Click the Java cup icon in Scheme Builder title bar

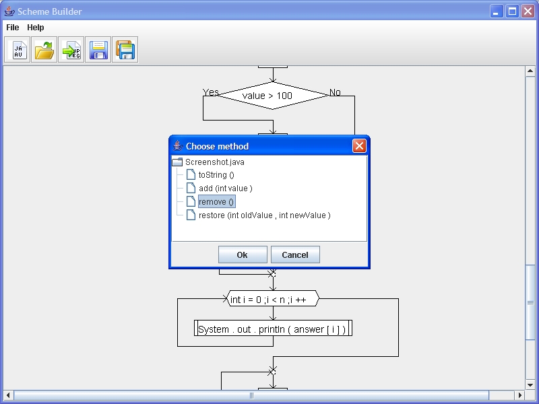(9, 11)
